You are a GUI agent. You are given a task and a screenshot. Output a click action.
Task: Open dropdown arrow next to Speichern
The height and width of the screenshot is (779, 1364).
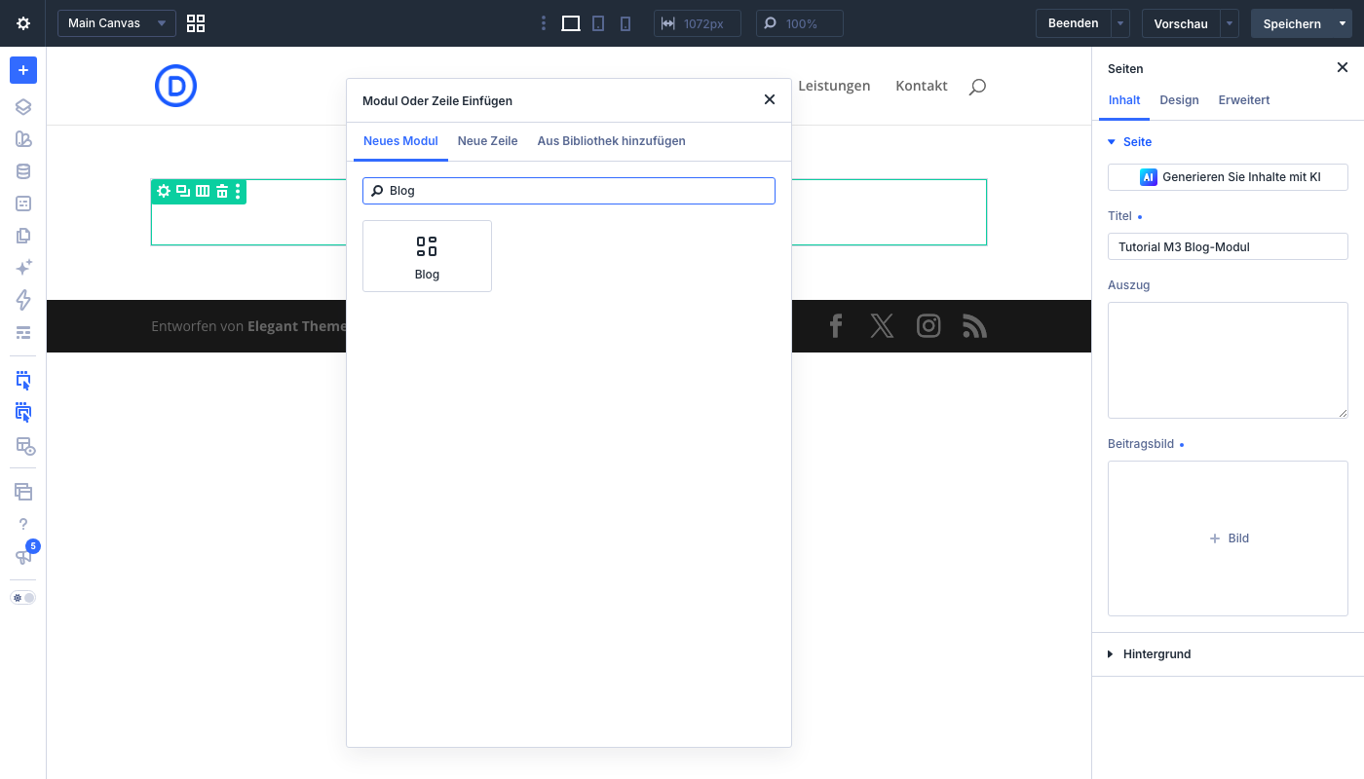[1343, 23]
